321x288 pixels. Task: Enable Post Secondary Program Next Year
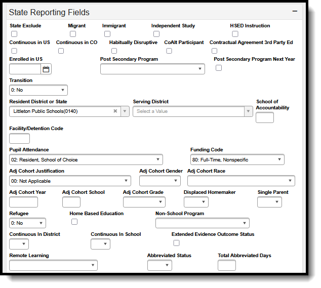(x=219, y=68)
